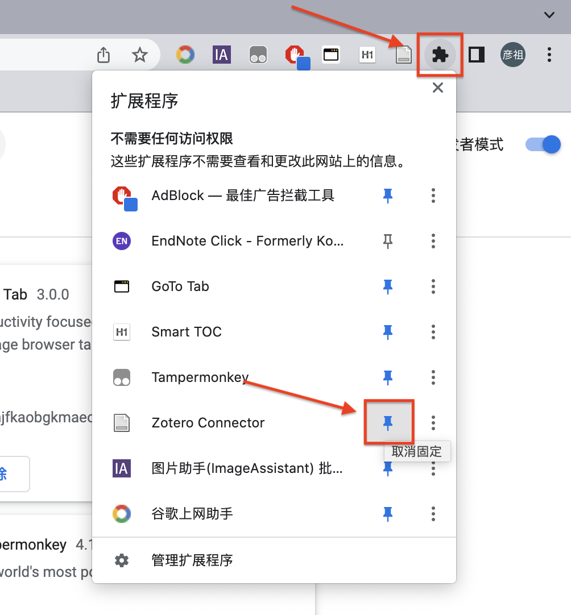
Task: Click the Tampermonkey icon in the list
Action: pos(122,377)
